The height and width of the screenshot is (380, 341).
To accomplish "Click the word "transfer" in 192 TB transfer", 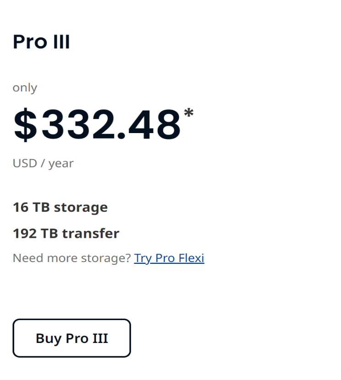I will 91,233.
